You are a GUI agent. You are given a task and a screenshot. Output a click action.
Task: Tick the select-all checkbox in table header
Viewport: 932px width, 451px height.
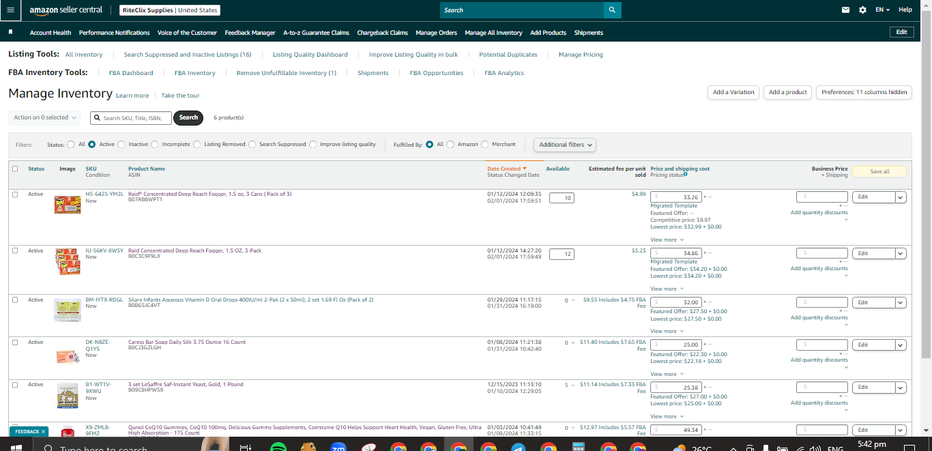[15, 169]
